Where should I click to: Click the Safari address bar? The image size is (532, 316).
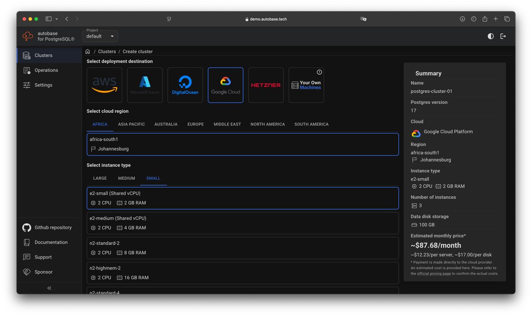pos(266,19)
